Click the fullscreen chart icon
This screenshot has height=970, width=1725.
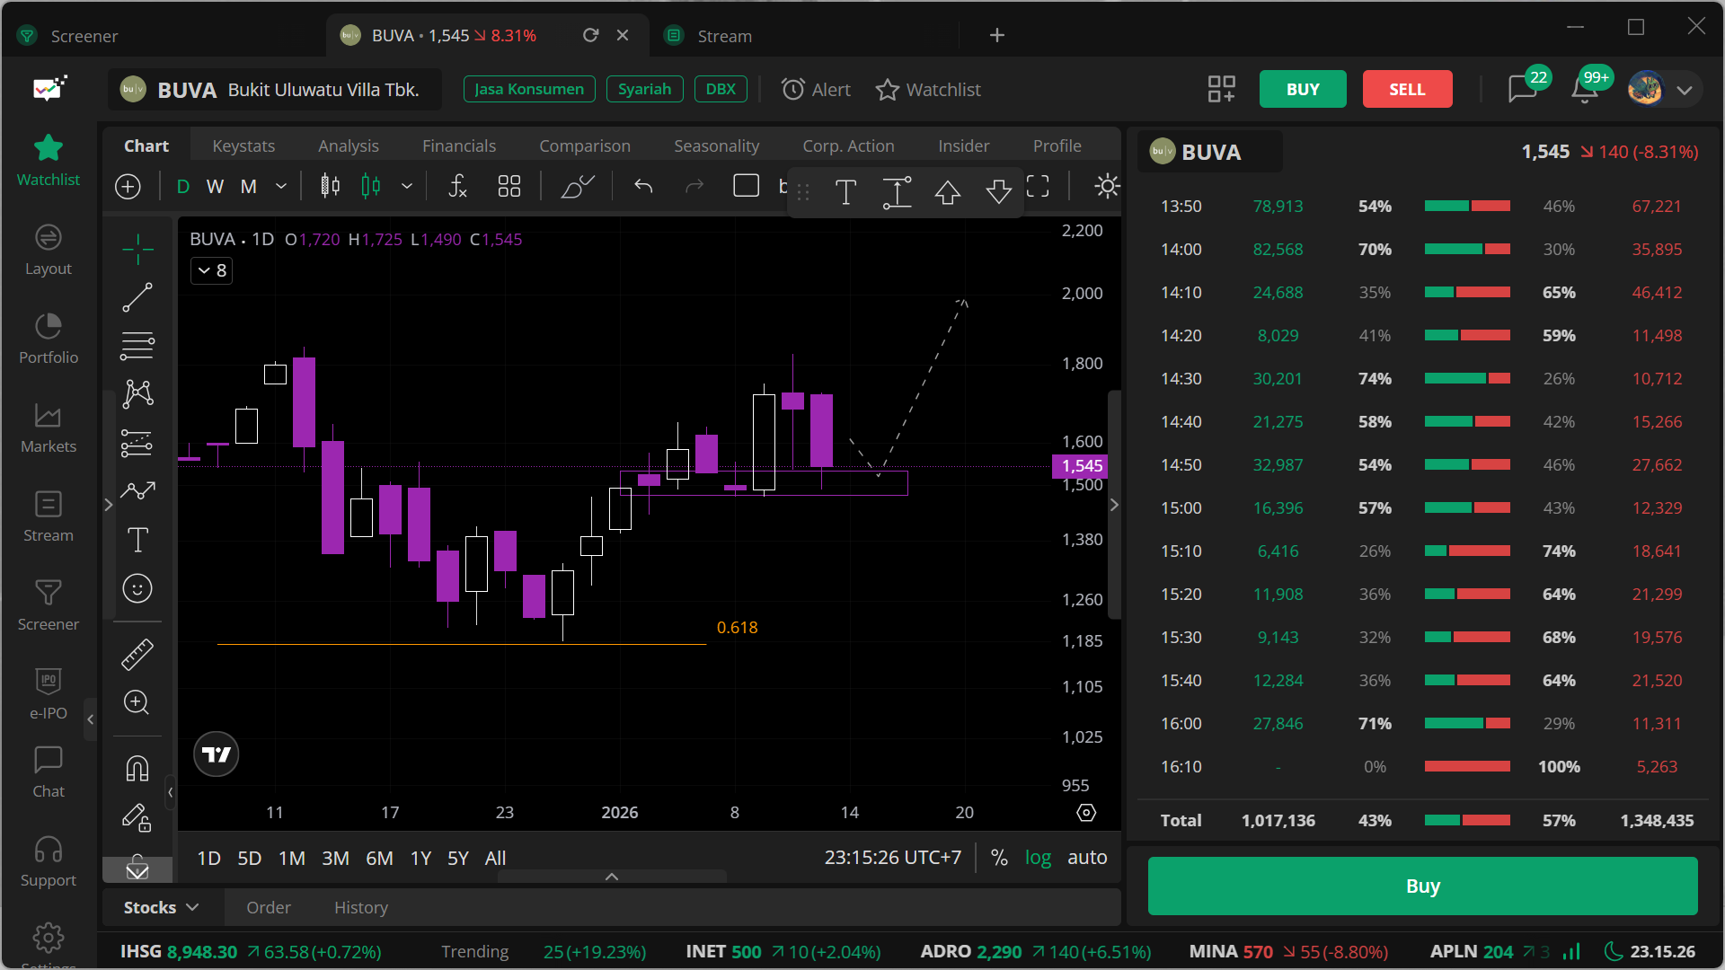(1038, 186)
